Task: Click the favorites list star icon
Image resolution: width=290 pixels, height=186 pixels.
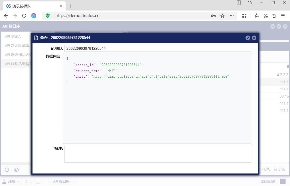Action: click(x=257, y=16)
